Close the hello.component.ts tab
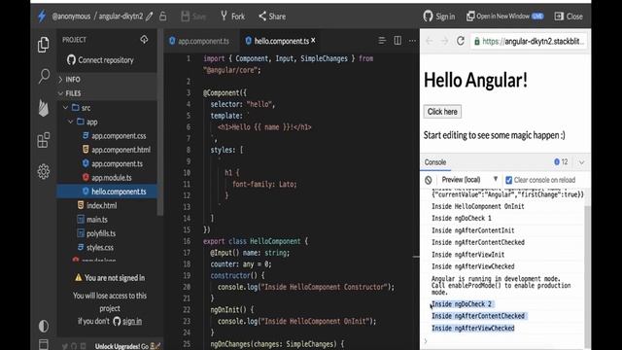Image resolution: width=622 pixels, height=350 pixels. coord(313,40)
